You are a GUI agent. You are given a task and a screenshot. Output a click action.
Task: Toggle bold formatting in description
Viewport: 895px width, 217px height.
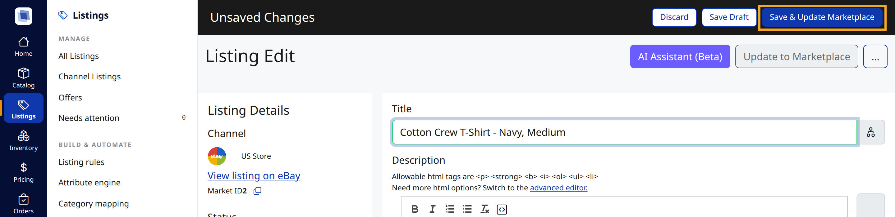pyautogui.click(x=415, y=209)
